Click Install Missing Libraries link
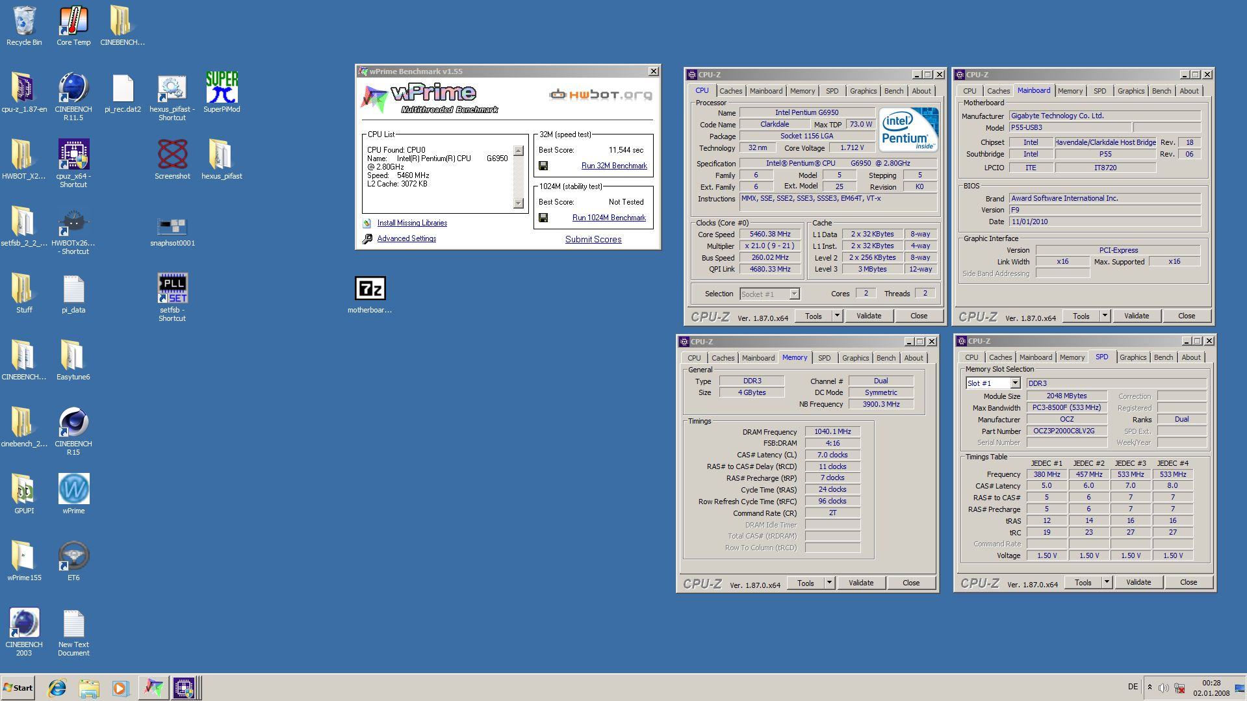The width and height of the screenshot is (1247, 701). (412, 223)
